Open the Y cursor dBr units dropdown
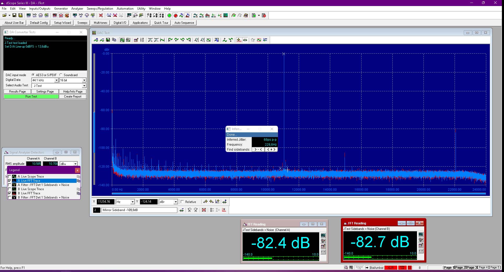 tap(176, 202)
